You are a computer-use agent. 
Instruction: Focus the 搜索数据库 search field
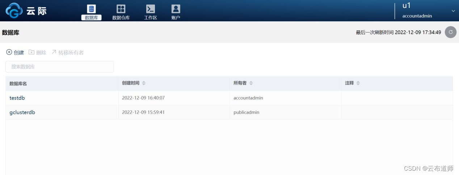tap(60, 67)
